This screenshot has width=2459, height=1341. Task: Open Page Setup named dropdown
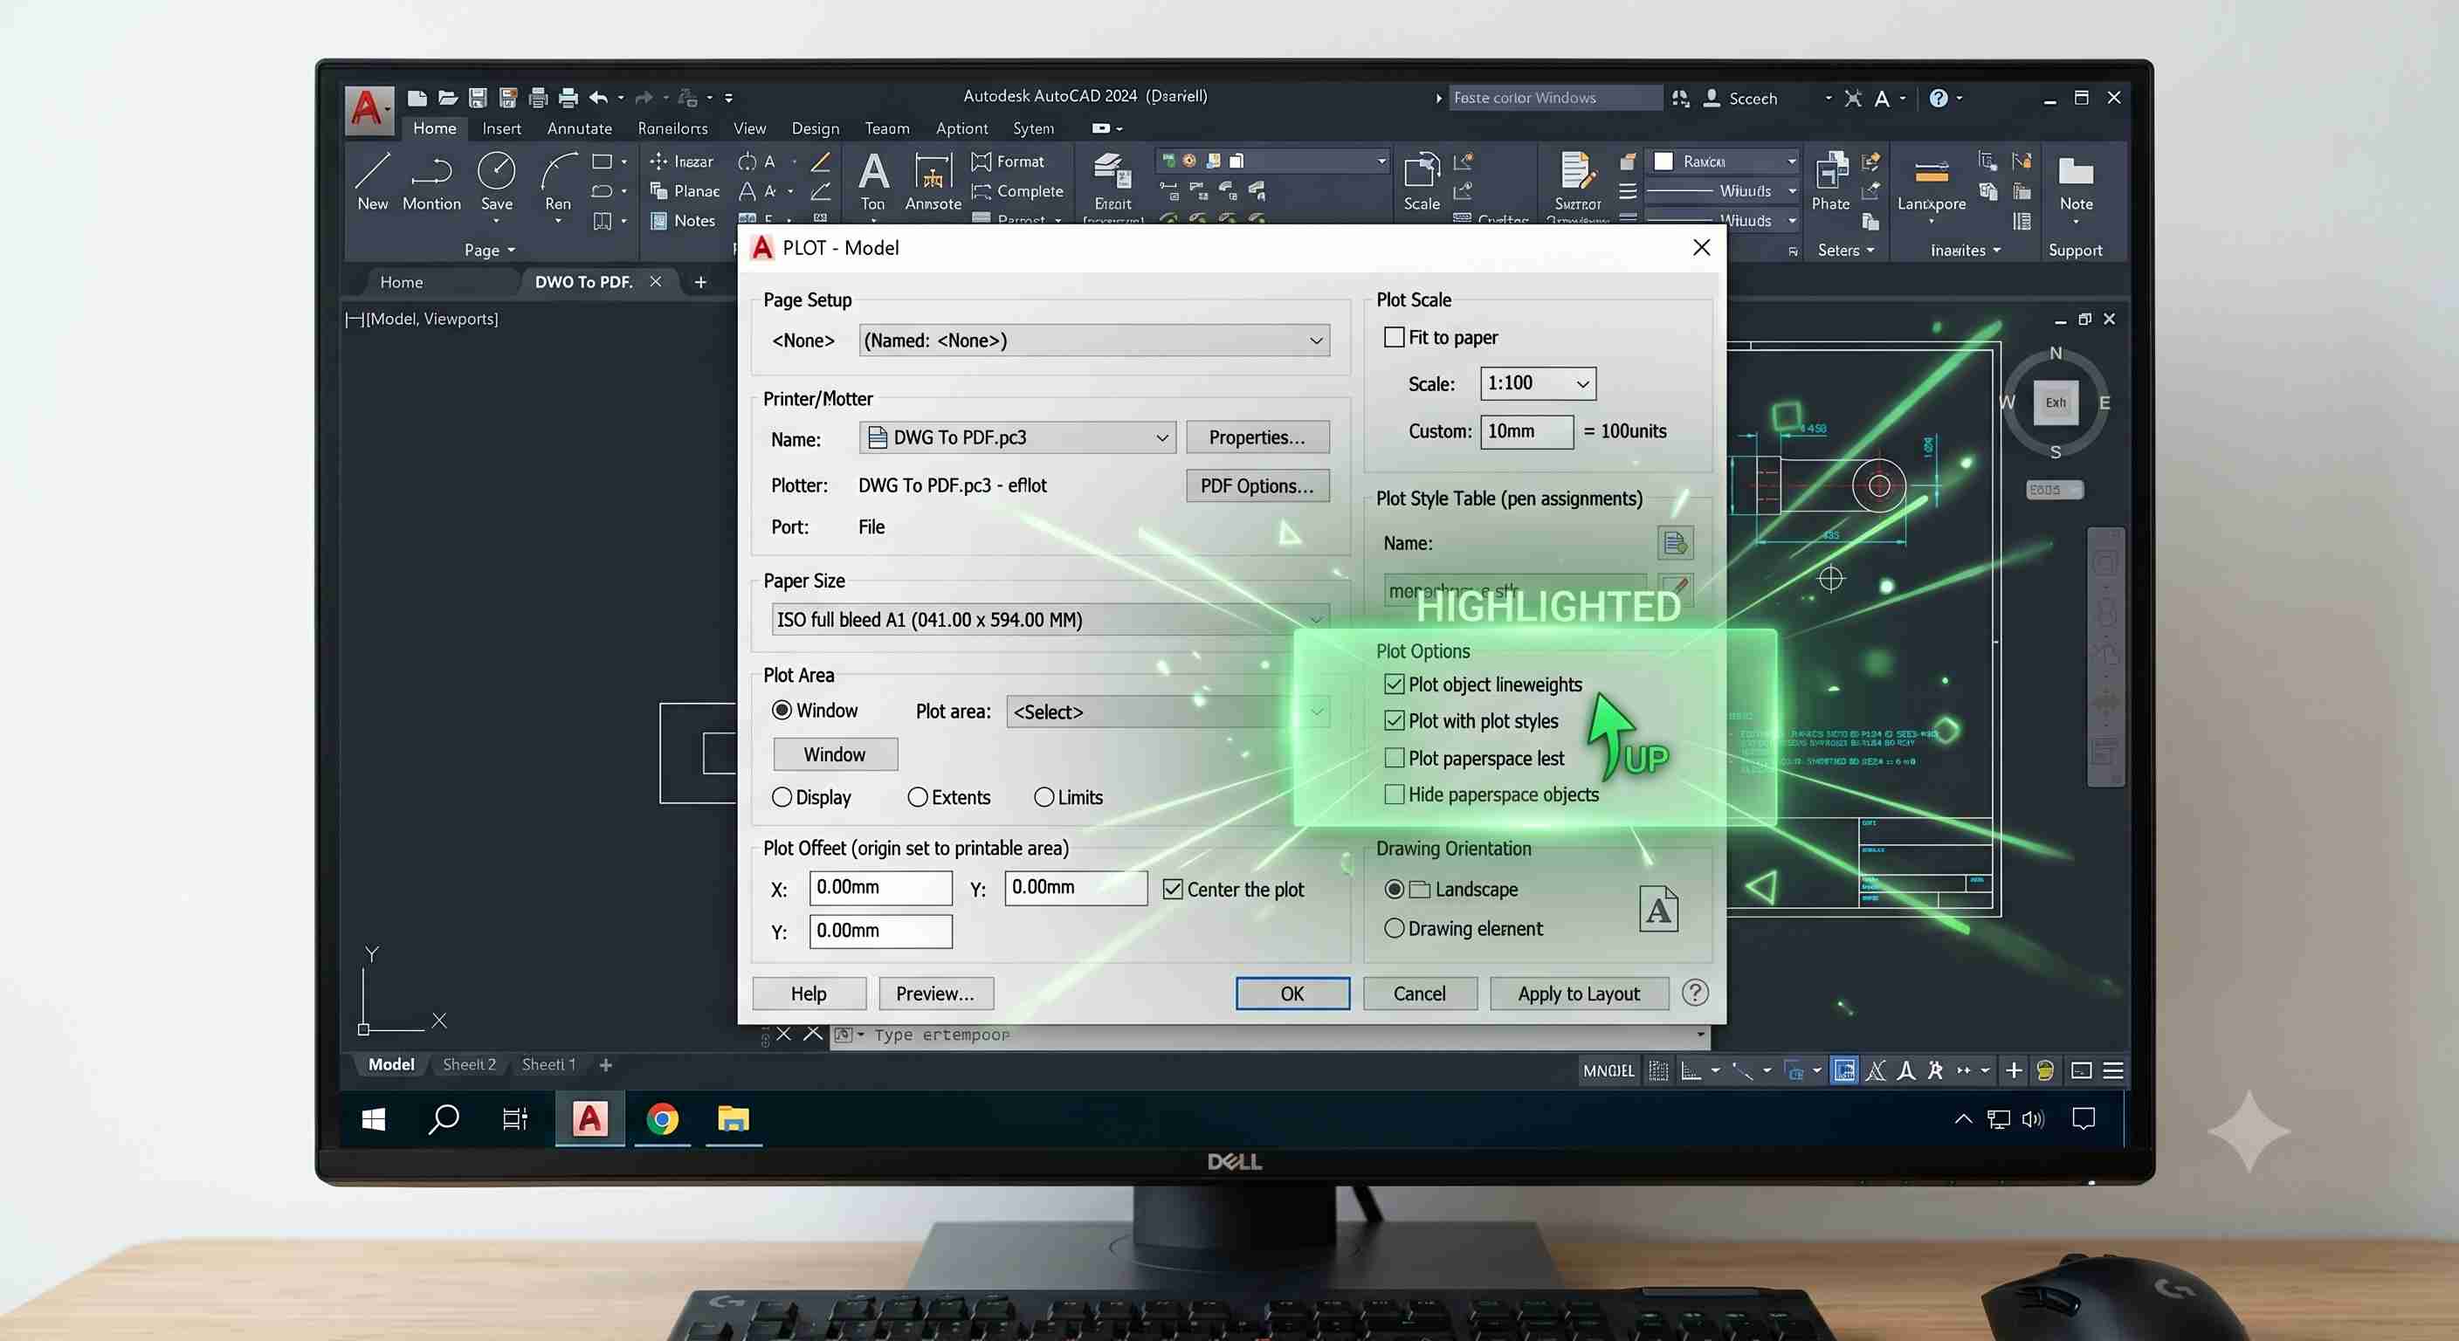click(x=1094, y=340)
